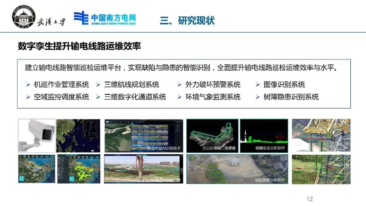Click the 三、研究现状 section title
The width and height of the screenshot is (366, 206).
point(187,20)
